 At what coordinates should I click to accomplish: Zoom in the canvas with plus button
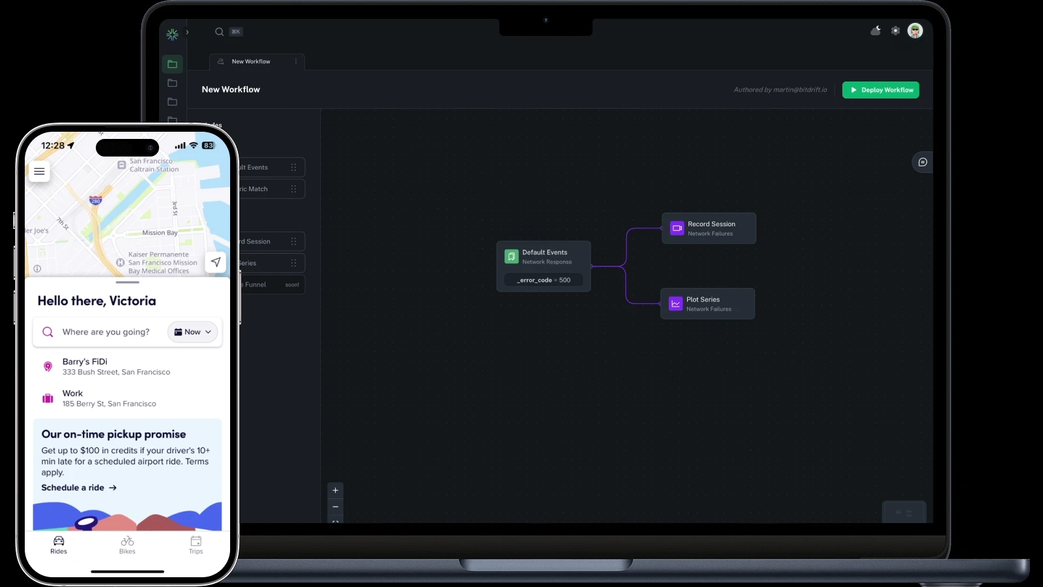[x=335, y=490]
